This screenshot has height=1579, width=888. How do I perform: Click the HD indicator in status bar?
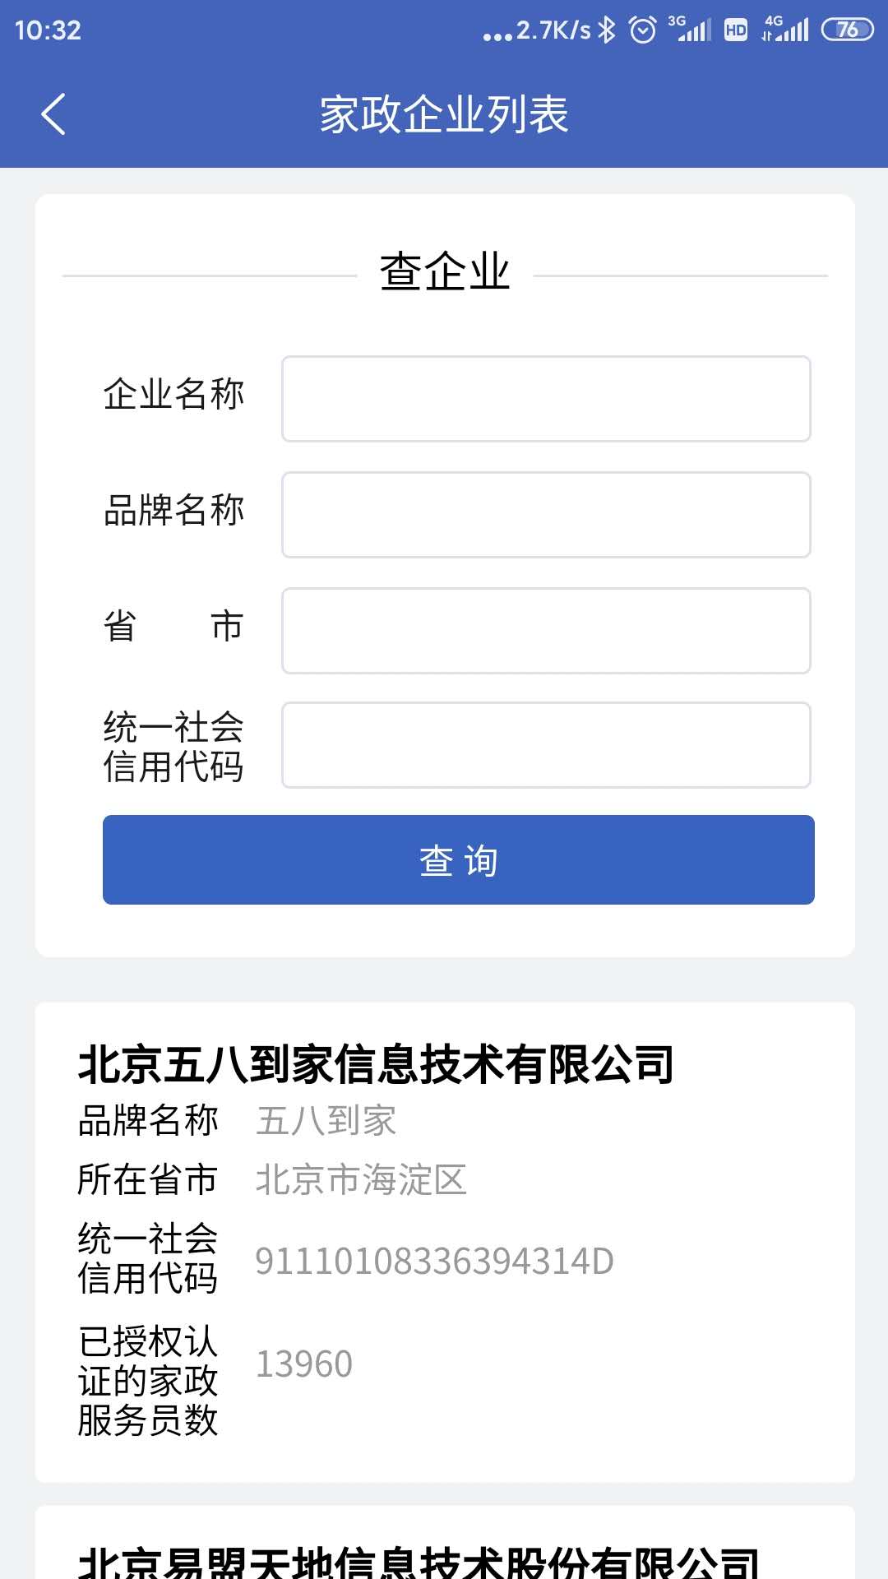pos(734,31)
